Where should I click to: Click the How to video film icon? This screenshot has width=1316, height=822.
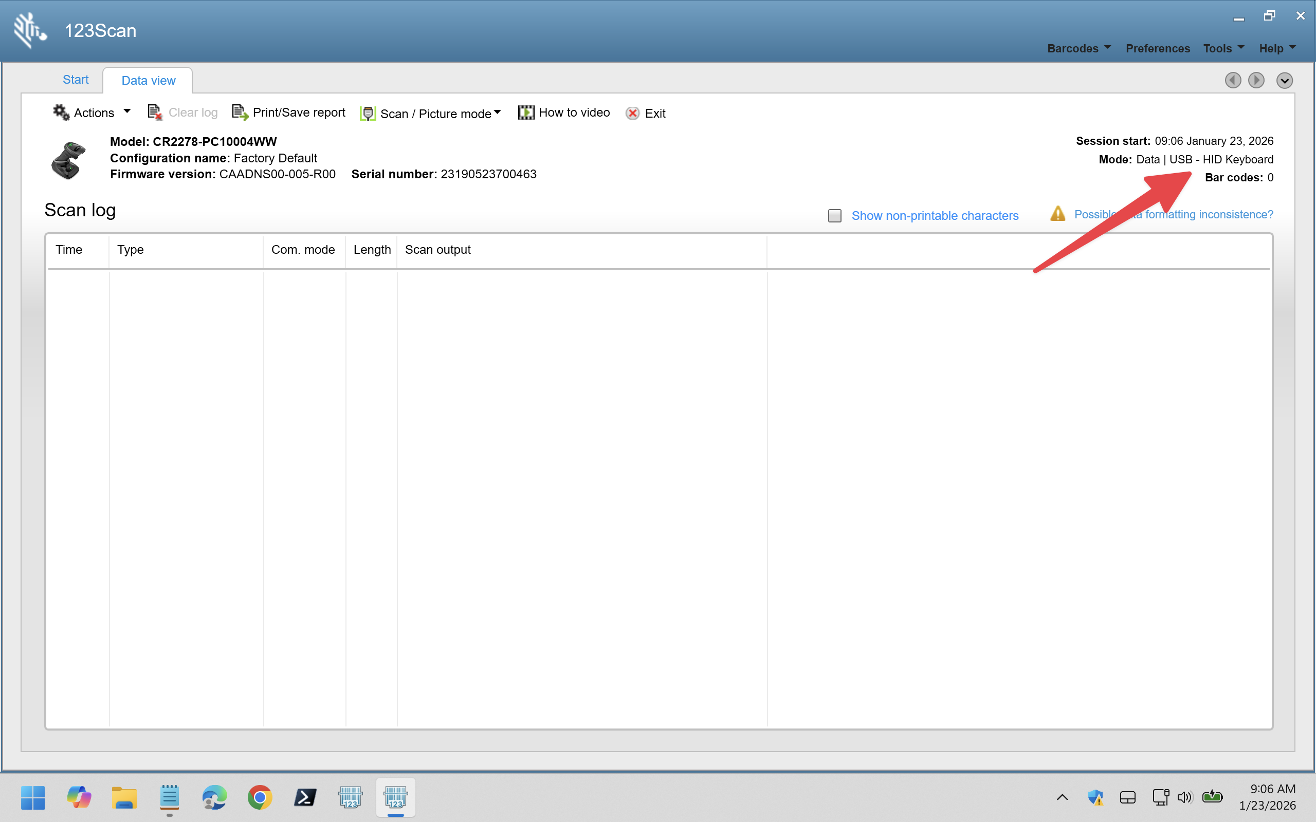[525, 113]
